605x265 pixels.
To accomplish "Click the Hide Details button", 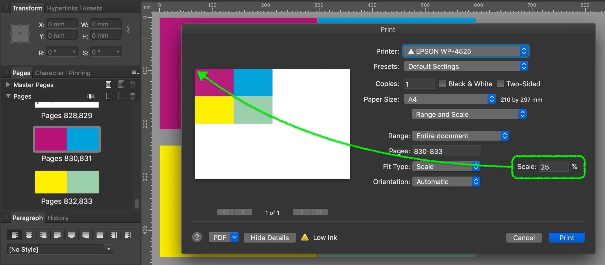I will [270, 238].
